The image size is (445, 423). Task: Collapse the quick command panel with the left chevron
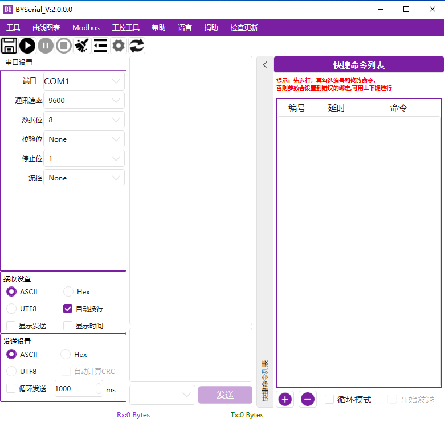pyautogui.click(x=265, y=65)
